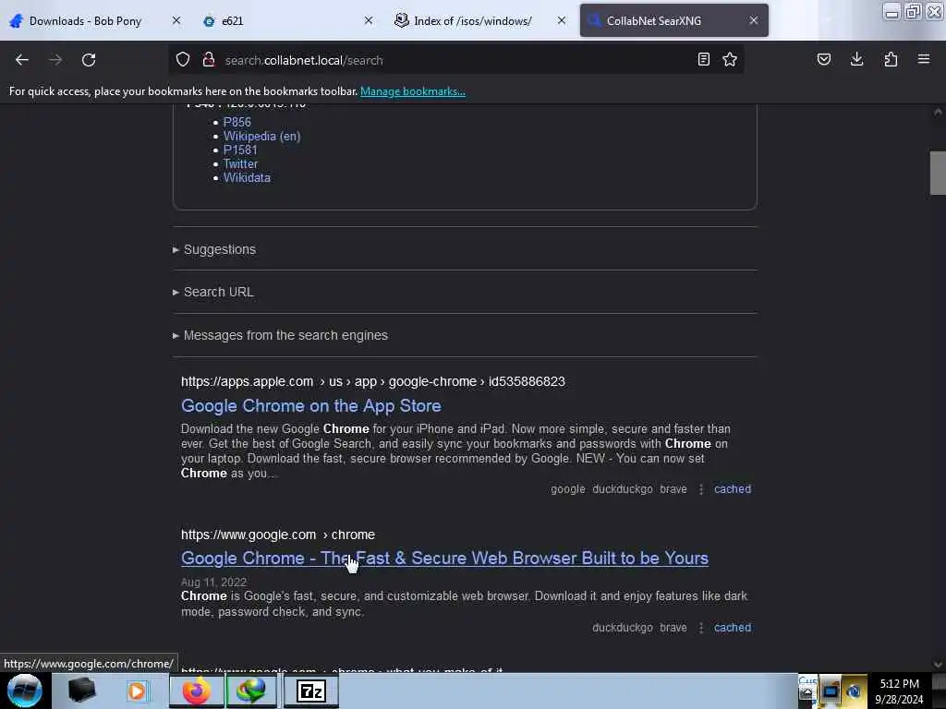The height and width of the screenshot is (709, 946).
Task: Click the system tray monitor icon
Action: pyautogui.click(x=831, y=691)
